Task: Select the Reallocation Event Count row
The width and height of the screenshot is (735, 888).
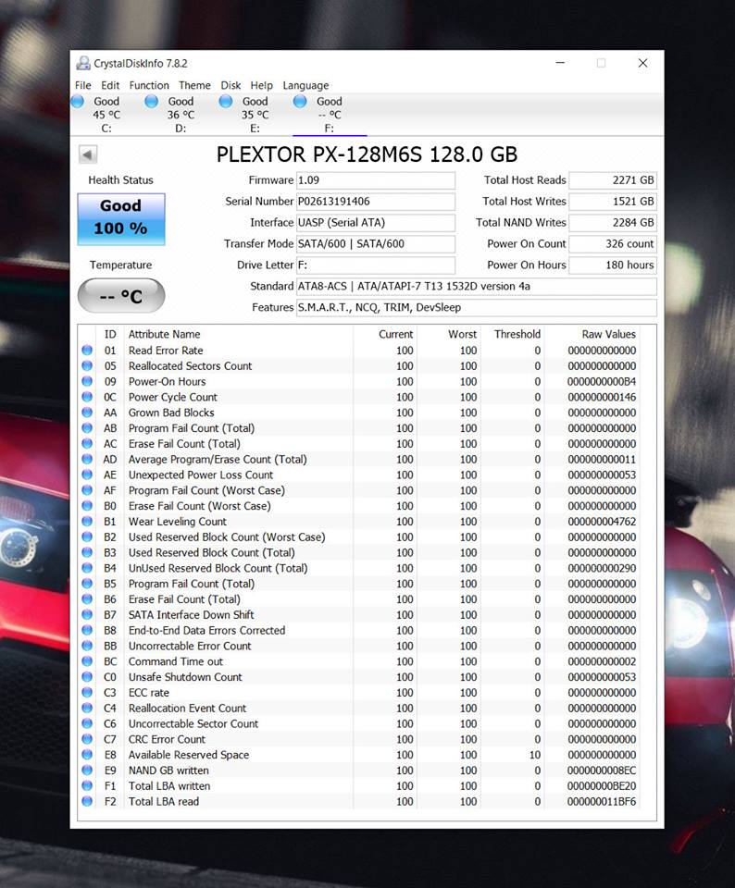Action: pos(359,708)
